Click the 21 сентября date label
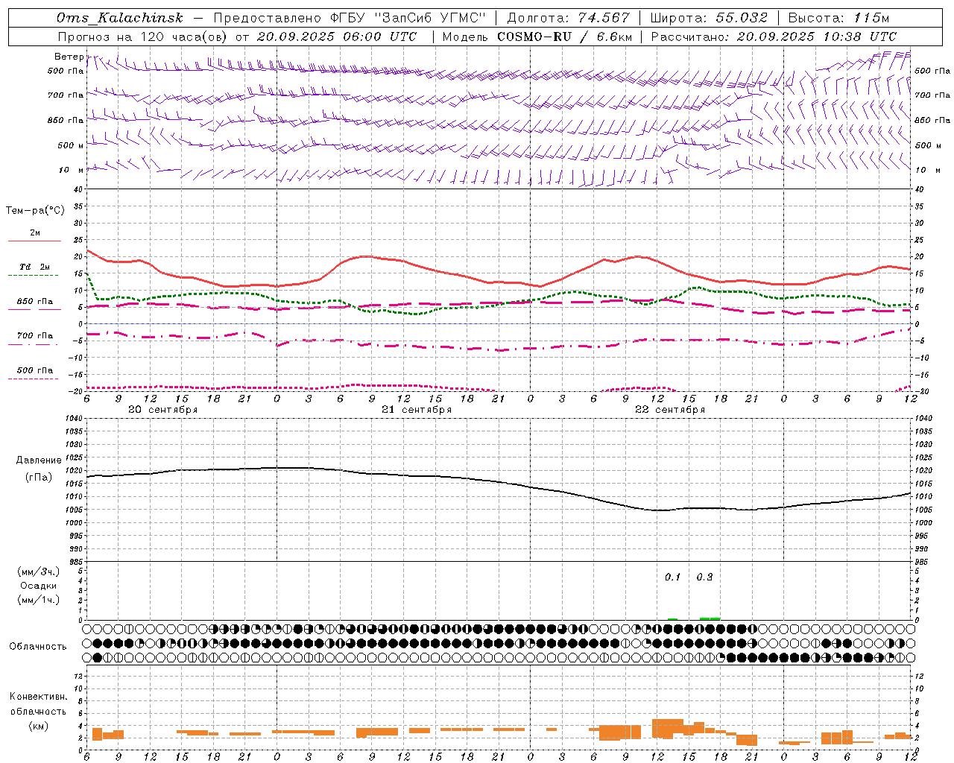 pos(417,410)
